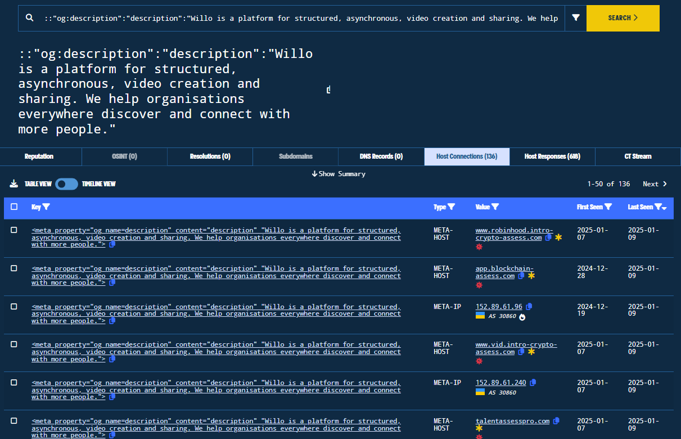Viewport: 681px width, 439px height.
Task: Open the 152.89.61.240 IP link
Action: pos(500,383)
